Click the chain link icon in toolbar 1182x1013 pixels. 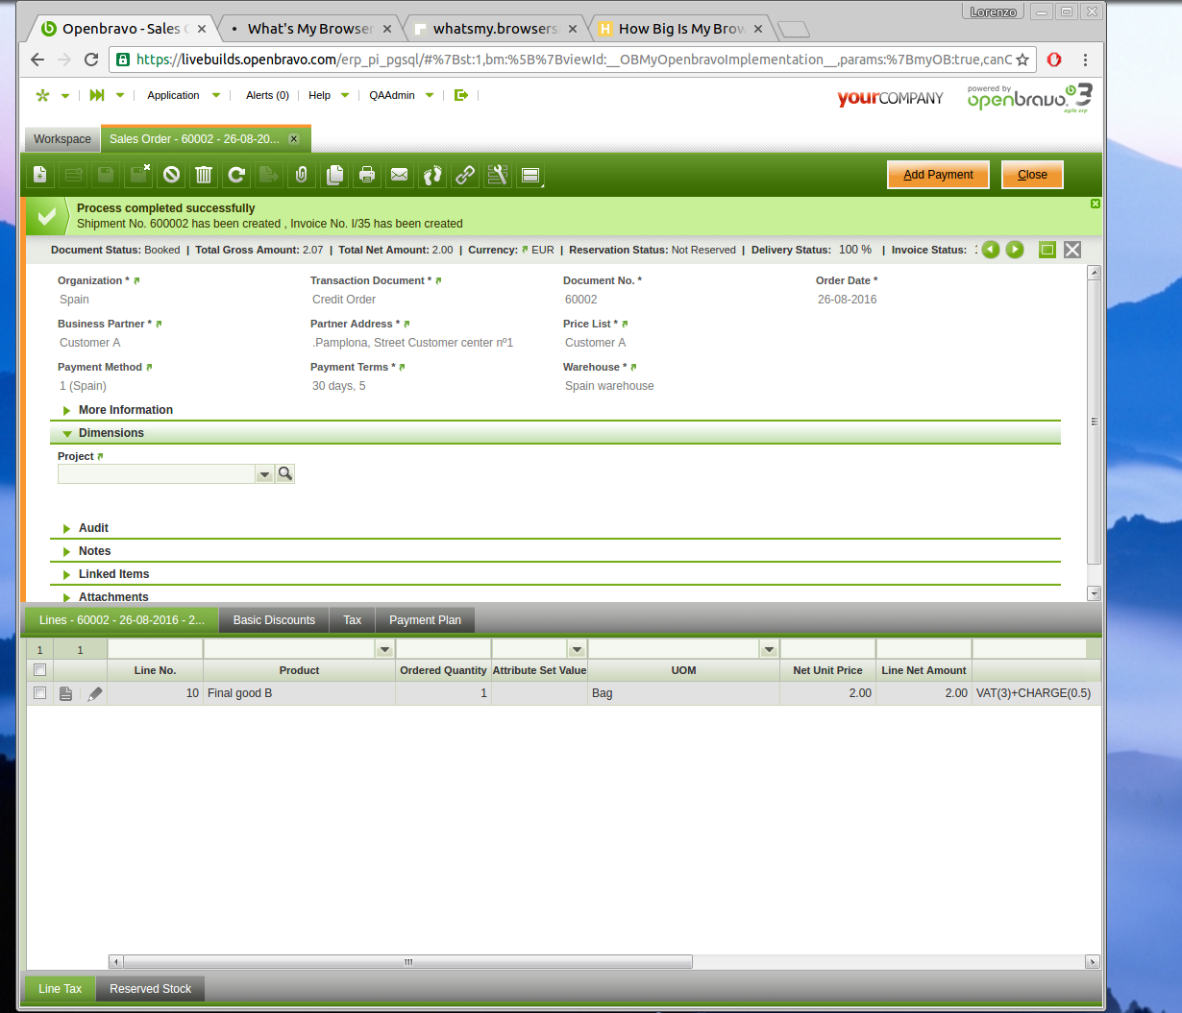465,175
